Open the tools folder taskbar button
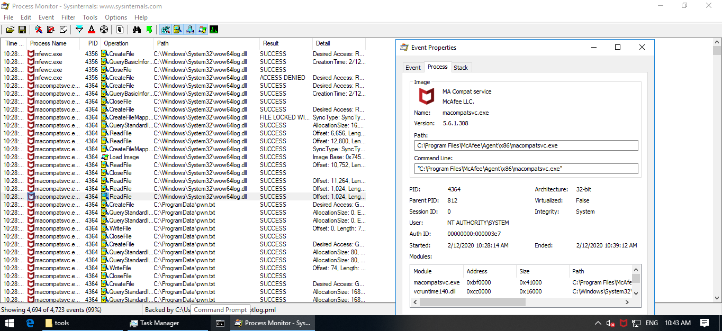The width and height of the screenshot is (722, 331). click(83, 323)
